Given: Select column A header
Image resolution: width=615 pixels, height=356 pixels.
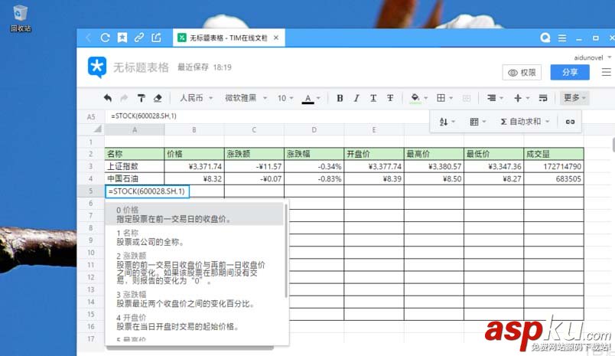Looking at the screenshot, I should coord(135,130).
